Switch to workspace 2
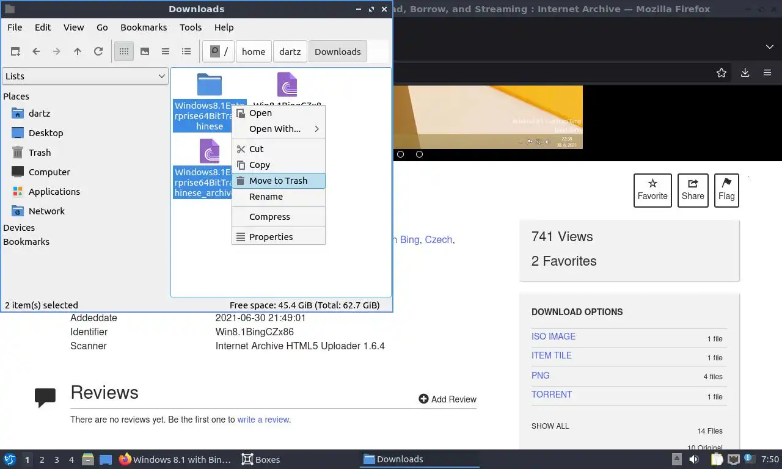Image resolution: width=782 pixels, height=469 pixels. coord(42,460)
